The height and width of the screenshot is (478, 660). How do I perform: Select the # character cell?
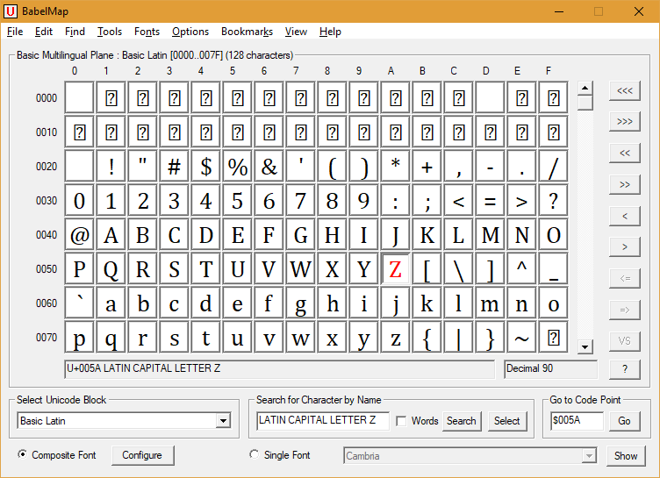175,167
